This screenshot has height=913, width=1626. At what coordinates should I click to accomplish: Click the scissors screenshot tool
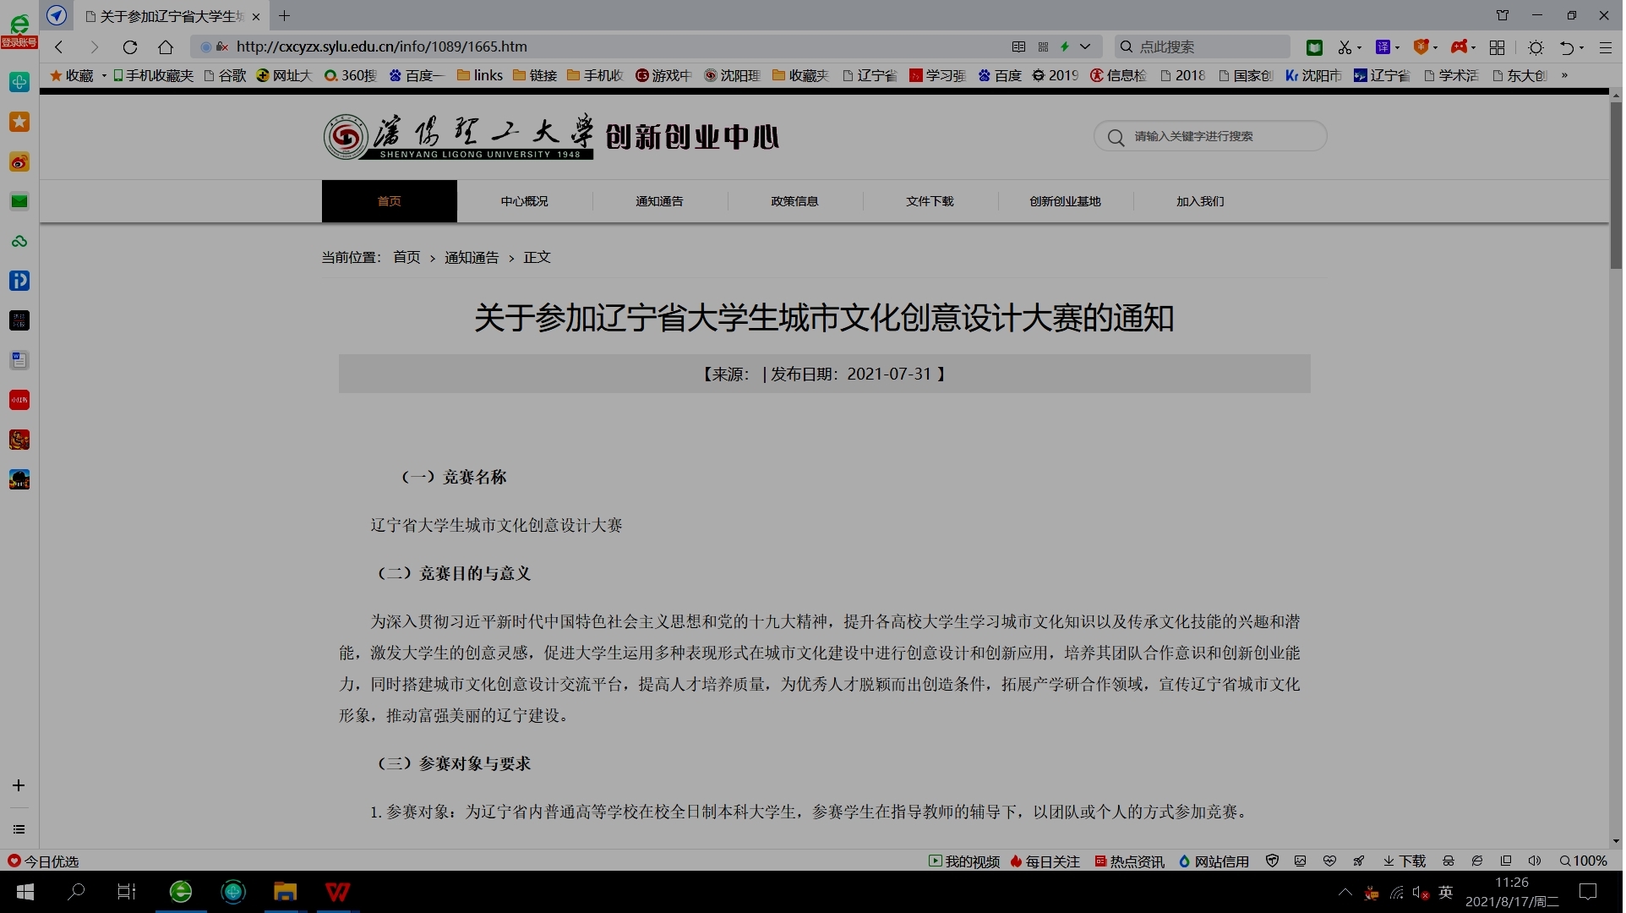click(x=1344, y=47)
